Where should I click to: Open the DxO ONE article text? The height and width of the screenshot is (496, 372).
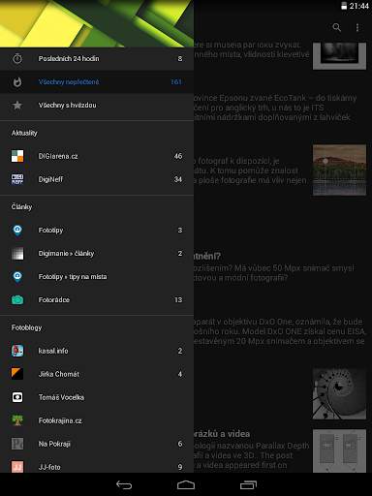280,331
